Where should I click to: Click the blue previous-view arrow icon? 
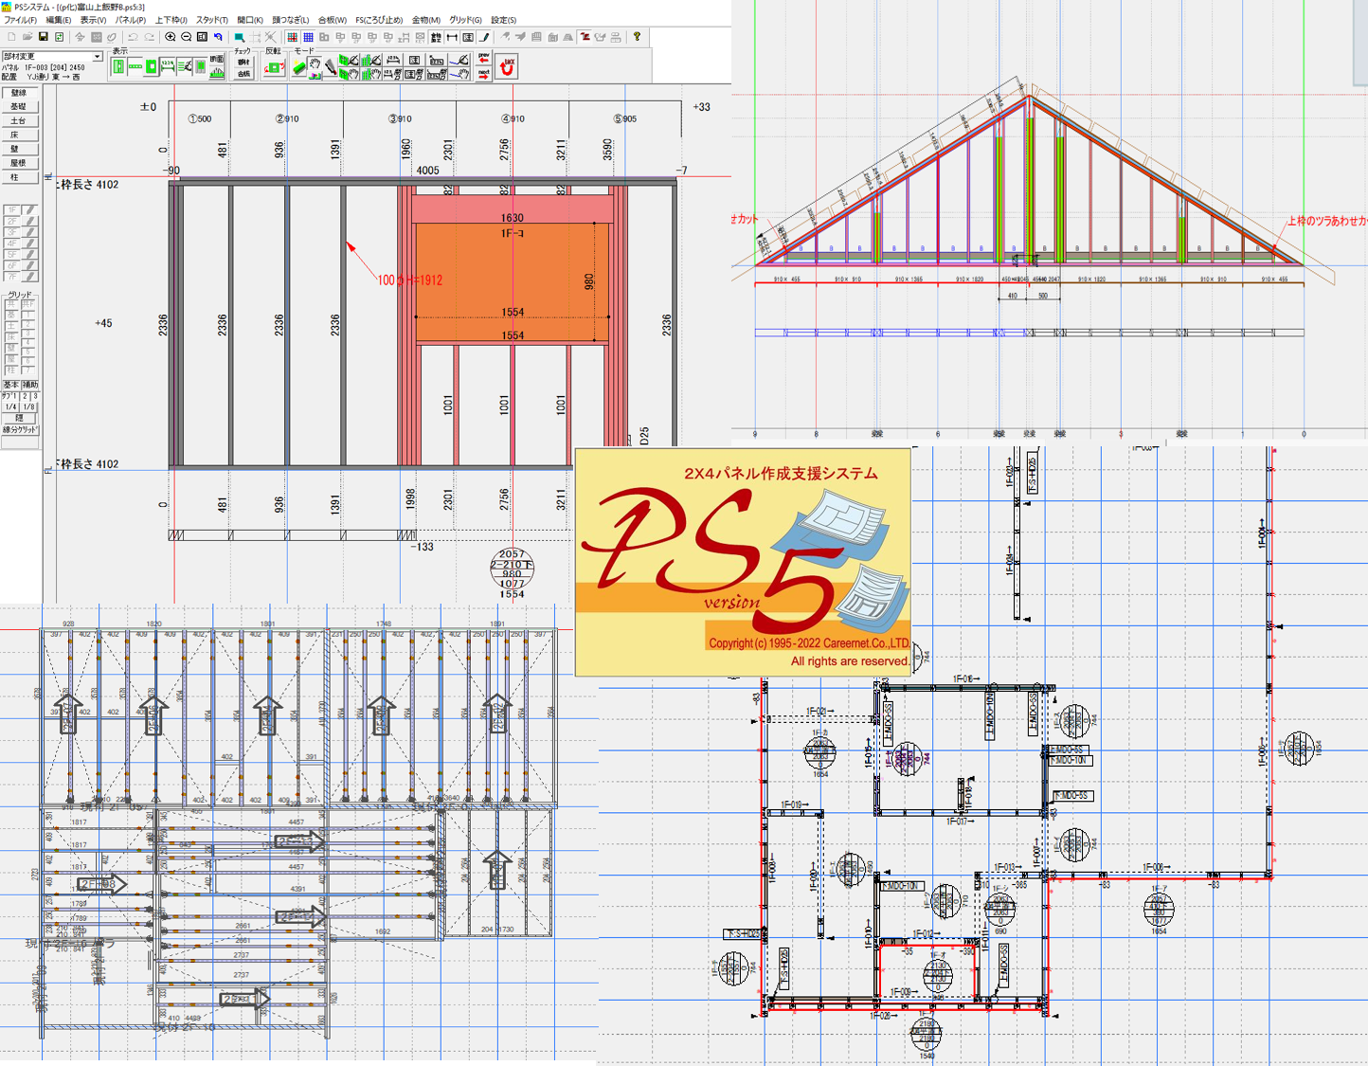click(218, 37)
